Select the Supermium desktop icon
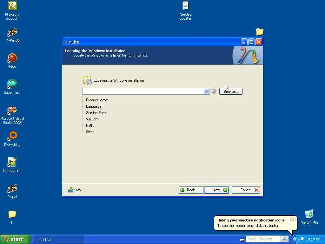The image size is (325, 244). click(12, 87)
